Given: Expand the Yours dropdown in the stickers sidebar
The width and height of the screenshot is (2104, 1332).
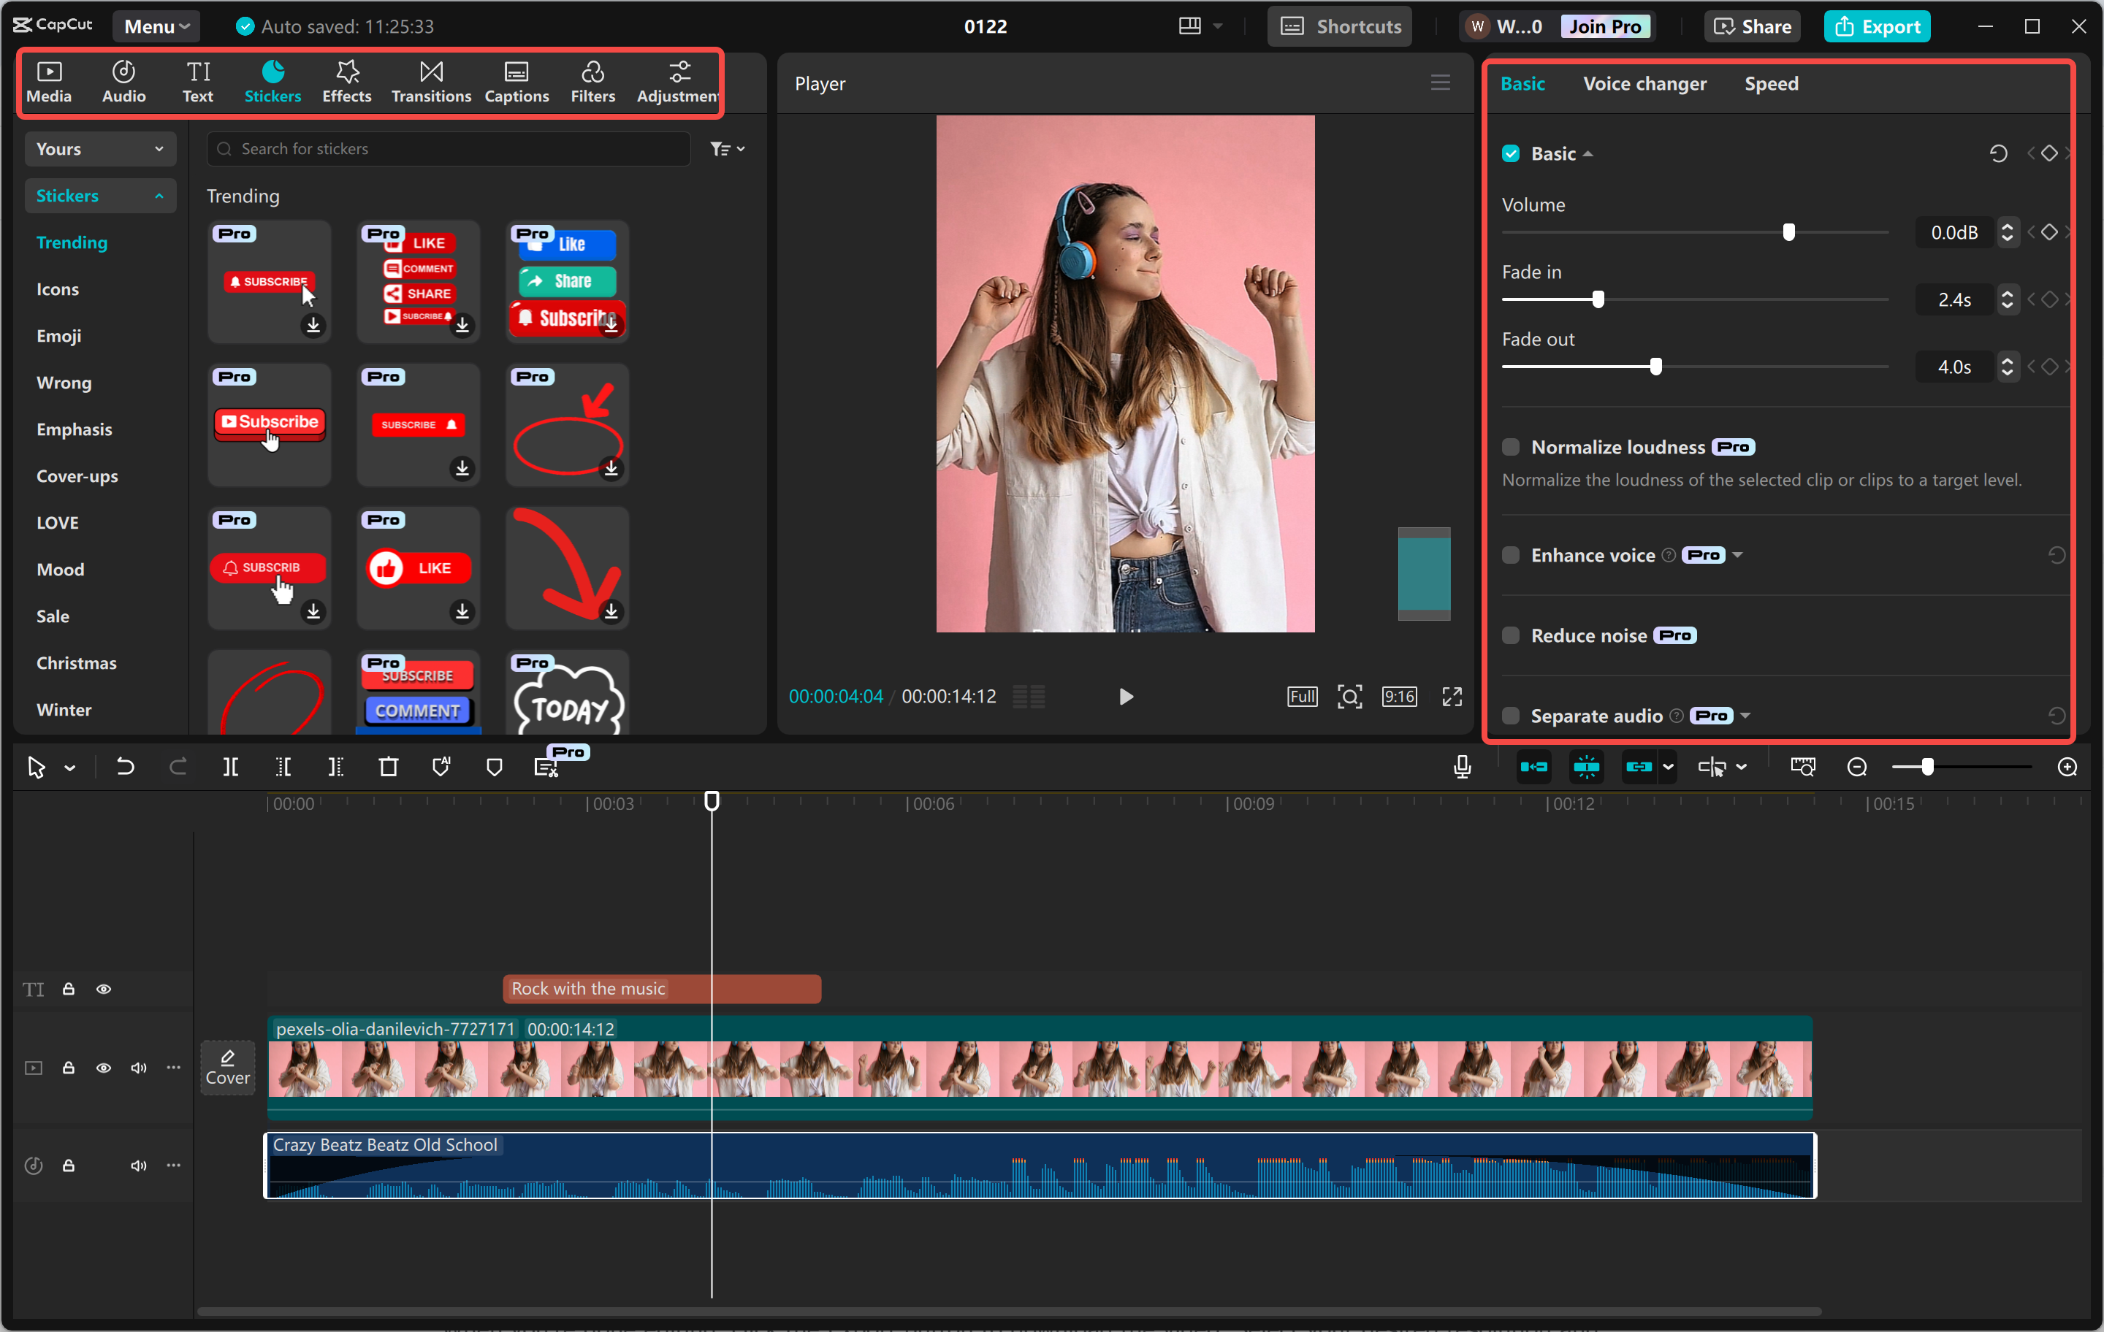Looking at the screenshot, I should point(99,148).
